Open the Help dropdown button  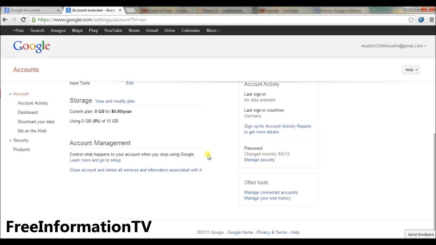point(411,70)
